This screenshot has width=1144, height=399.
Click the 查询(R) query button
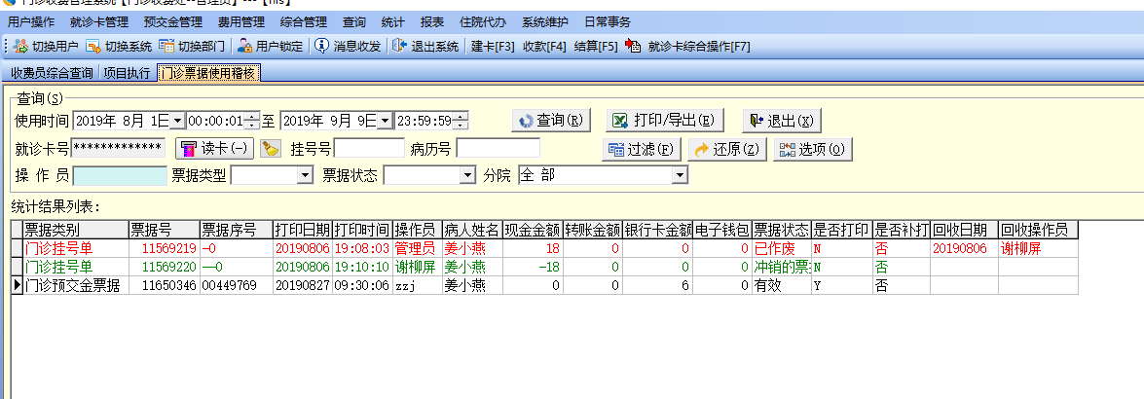click(x=551, y=121)
